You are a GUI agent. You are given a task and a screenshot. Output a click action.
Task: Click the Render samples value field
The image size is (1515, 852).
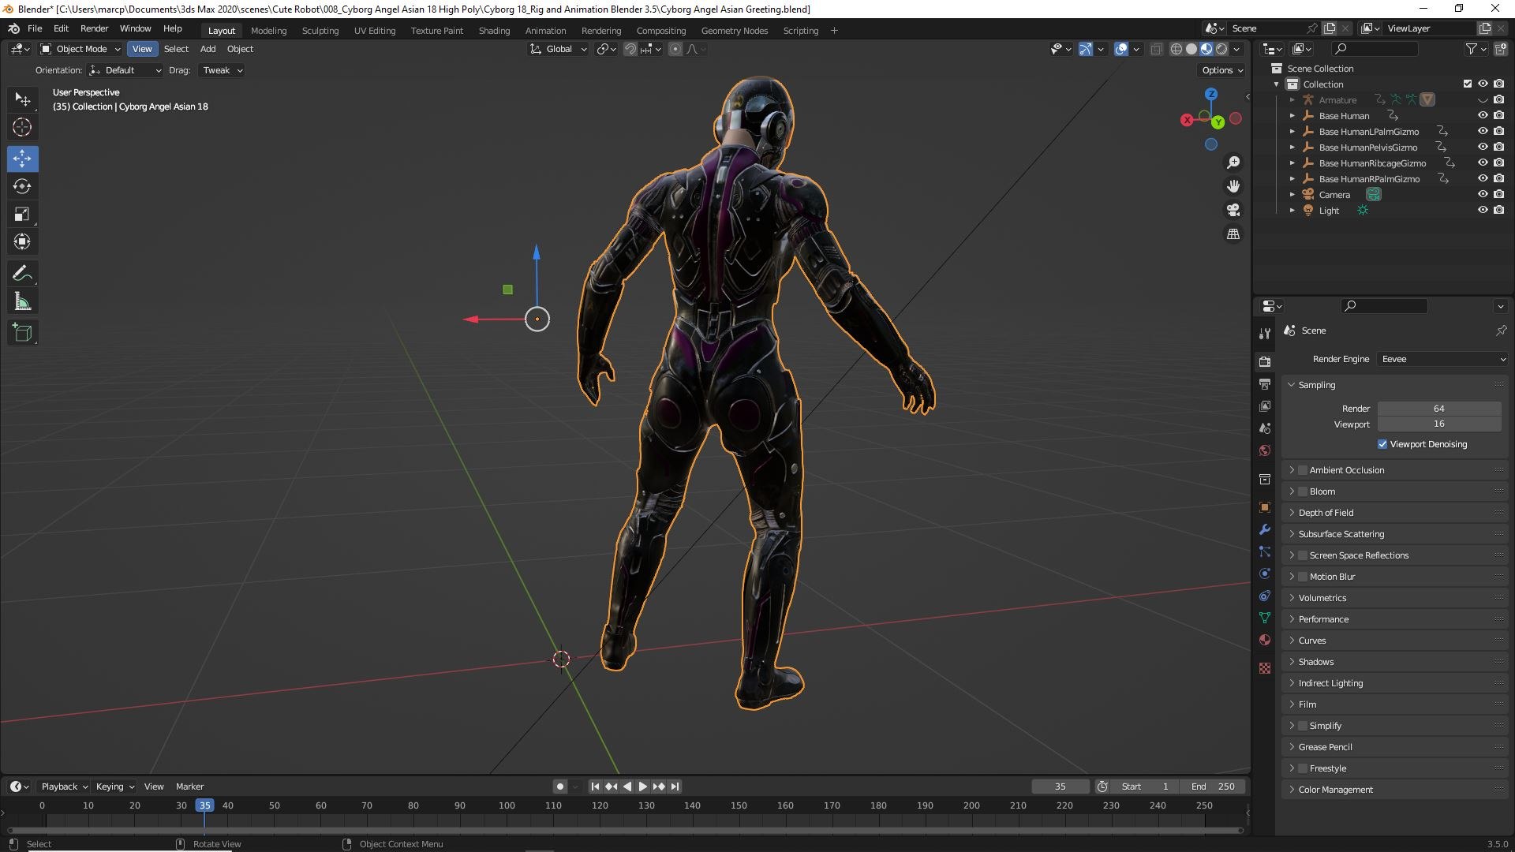click(x=1439, y=409)
